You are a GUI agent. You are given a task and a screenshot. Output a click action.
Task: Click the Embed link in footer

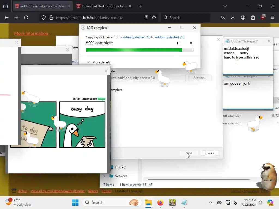tap(107, 191)
